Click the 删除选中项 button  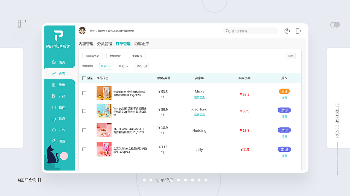92,56
